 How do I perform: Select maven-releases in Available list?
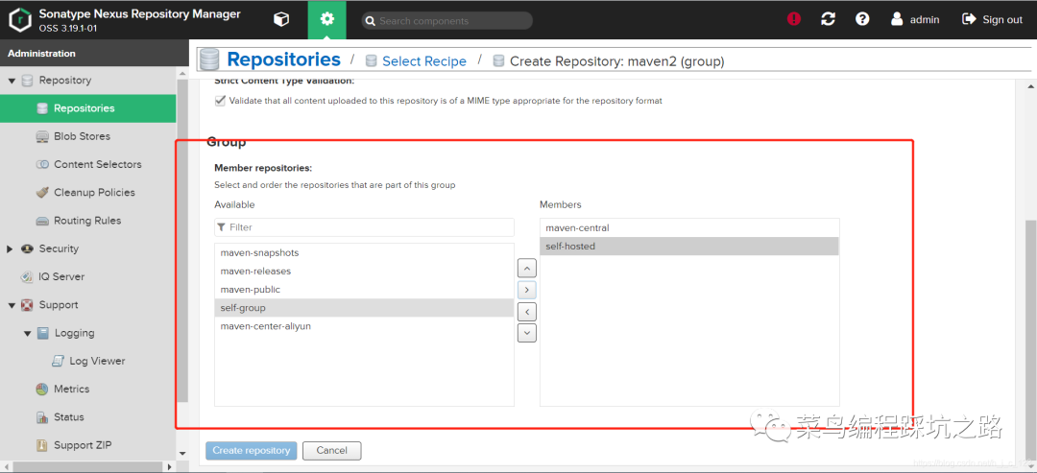[x=365, y=272]
